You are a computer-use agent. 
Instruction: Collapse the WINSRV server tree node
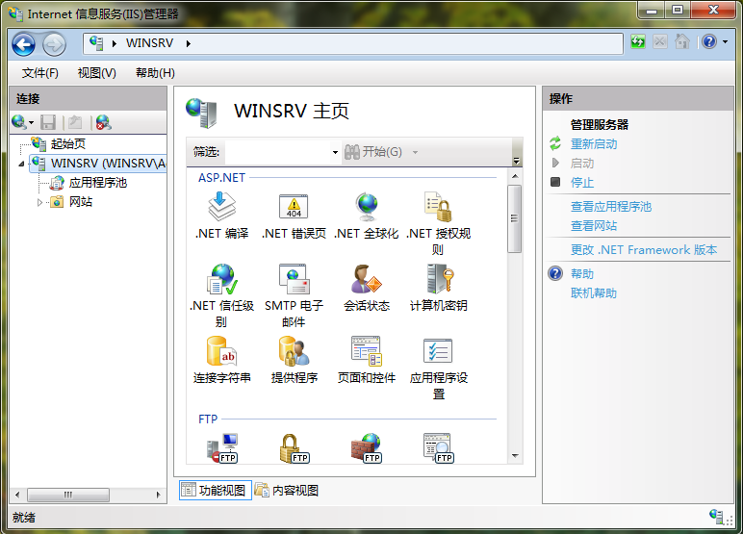point(21,164)
